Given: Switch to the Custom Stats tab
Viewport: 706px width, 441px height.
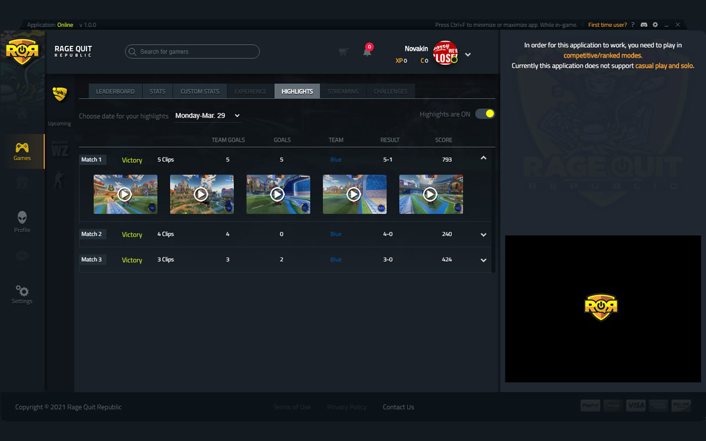Looking at the screenshot, I should pyautogui.click(x=199, y=91).
